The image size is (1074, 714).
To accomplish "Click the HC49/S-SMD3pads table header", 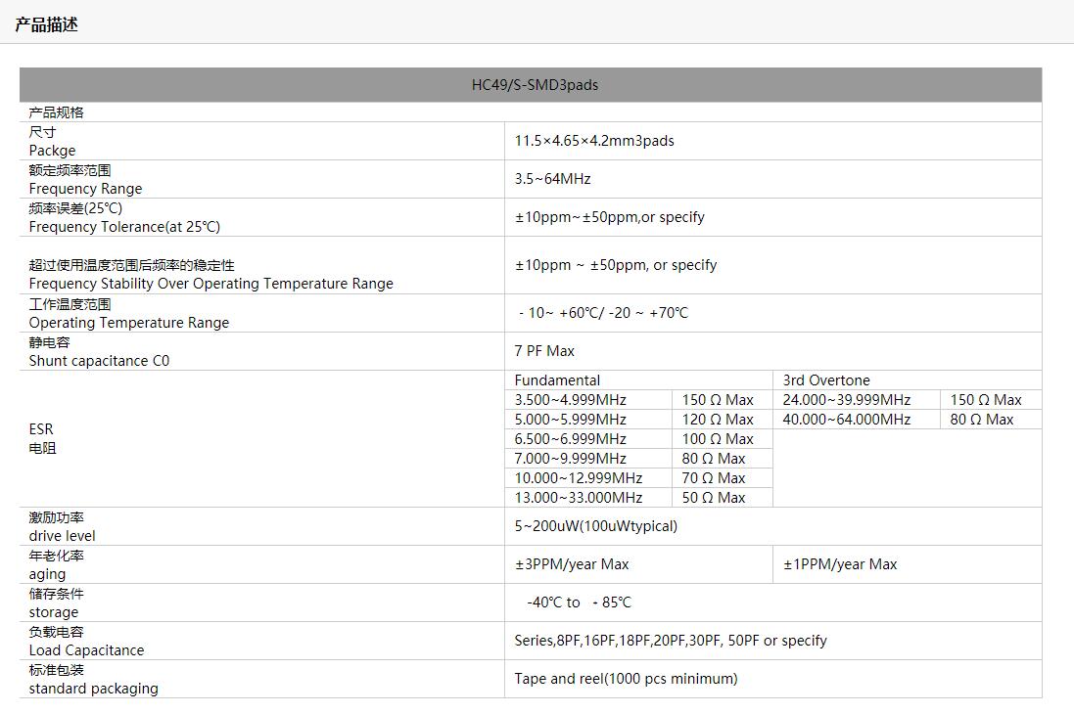I will tap(535, 85).
